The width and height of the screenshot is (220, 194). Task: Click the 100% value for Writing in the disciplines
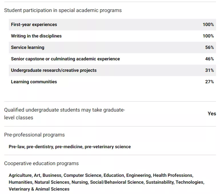(208, 36)
